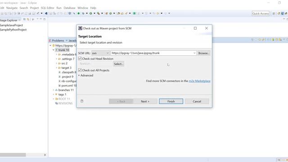Click the Next > button
Screen dimensions: 288x162
[x=145, y=101]
